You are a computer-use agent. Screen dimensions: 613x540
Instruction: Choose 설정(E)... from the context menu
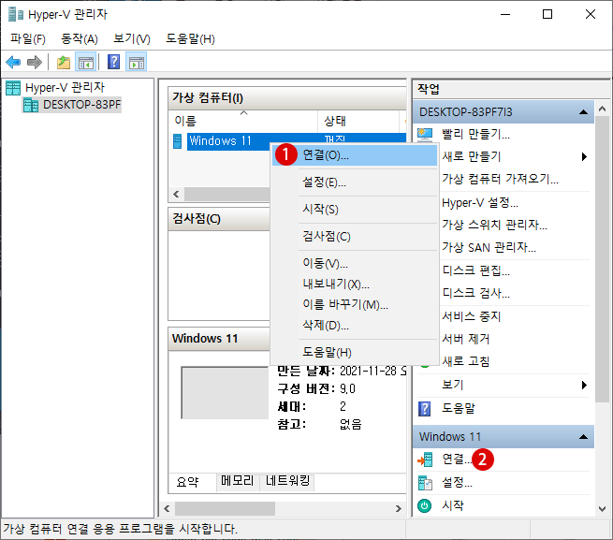point(355,182)
